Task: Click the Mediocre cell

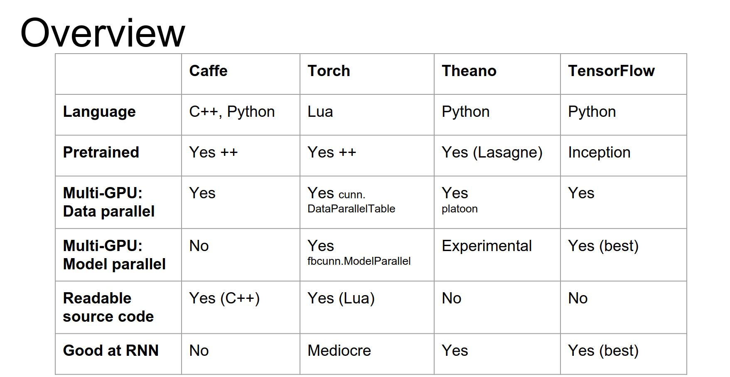Action: 339,351
